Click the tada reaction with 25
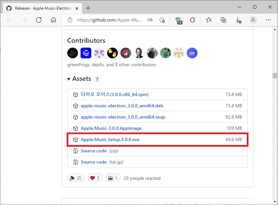This screenshot has width=278, height=205. click(x=76, y=178)
